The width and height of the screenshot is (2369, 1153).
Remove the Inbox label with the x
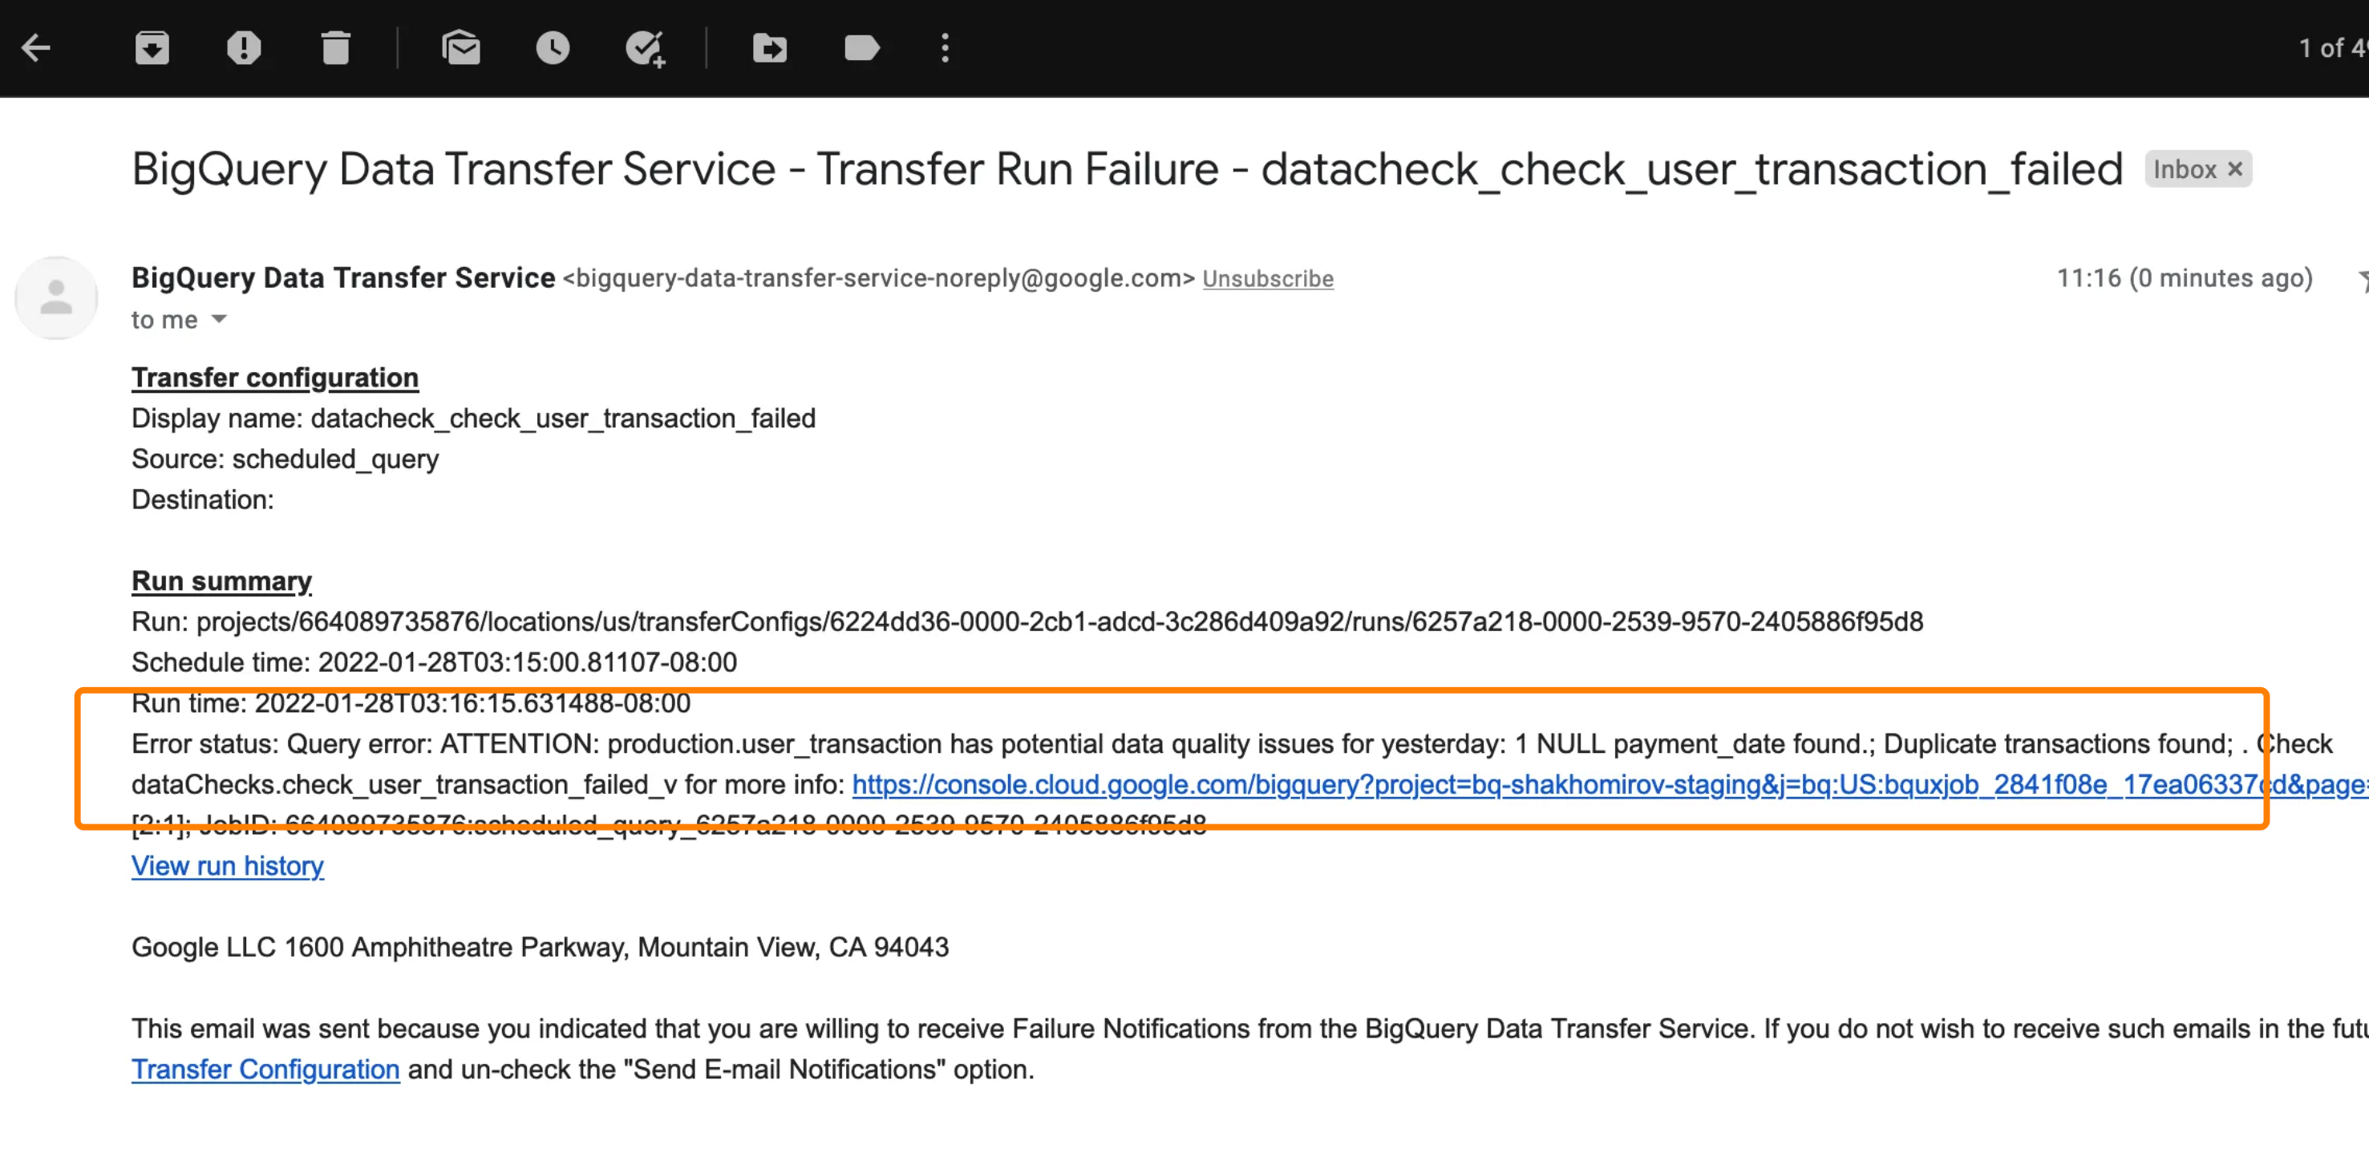pos(2235,169)
